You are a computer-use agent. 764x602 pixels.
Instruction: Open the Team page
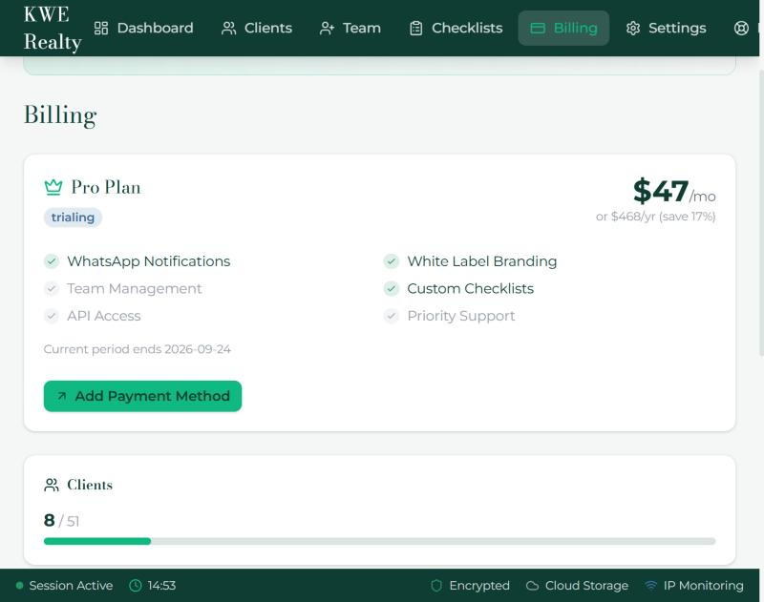pyautogui.click(x=350, y=29)
